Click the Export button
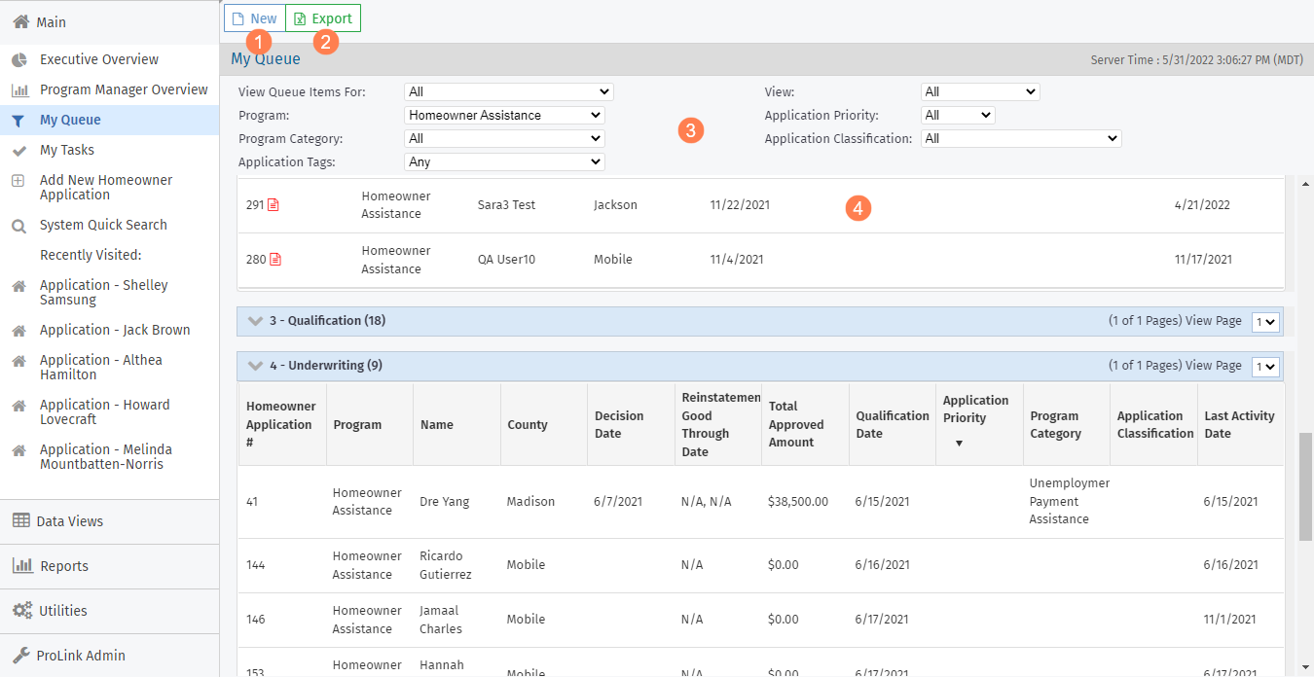 pos(323,18)
